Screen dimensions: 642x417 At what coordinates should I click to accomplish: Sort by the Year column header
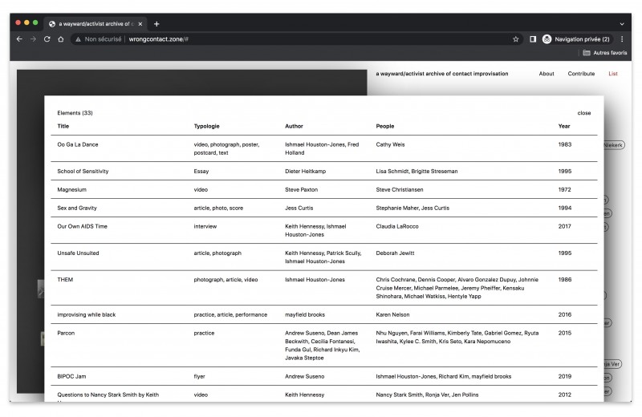565,126
